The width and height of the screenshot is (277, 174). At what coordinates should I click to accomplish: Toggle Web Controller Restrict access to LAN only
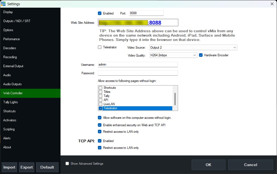[100, 132]
